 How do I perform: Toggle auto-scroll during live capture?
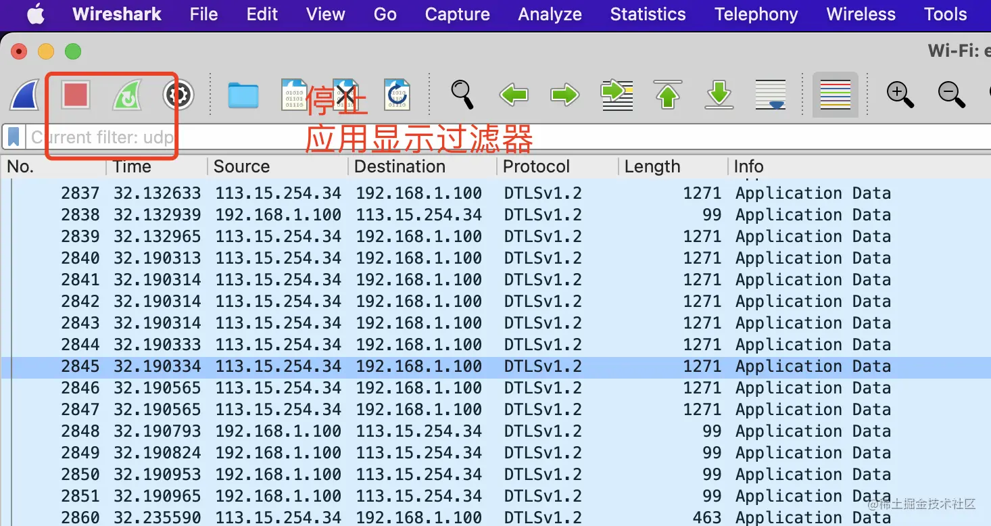(x=771, y=95)
